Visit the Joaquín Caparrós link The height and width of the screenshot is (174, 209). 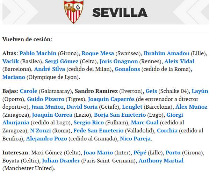click(x=111, y=99)
